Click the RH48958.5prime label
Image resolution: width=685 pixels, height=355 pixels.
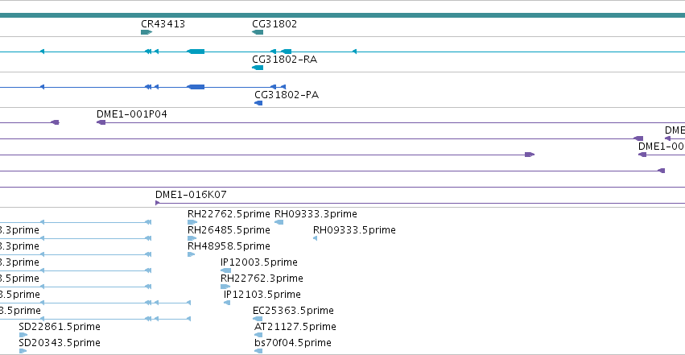[x=229, y=246]
